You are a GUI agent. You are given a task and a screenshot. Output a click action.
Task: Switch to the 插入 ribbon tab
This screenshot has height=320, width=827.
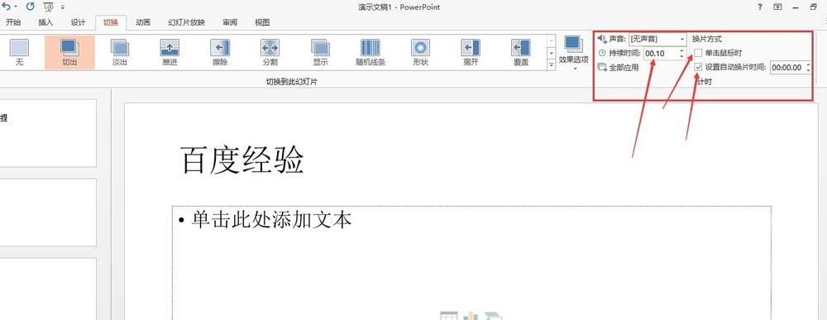coord(45,22)
